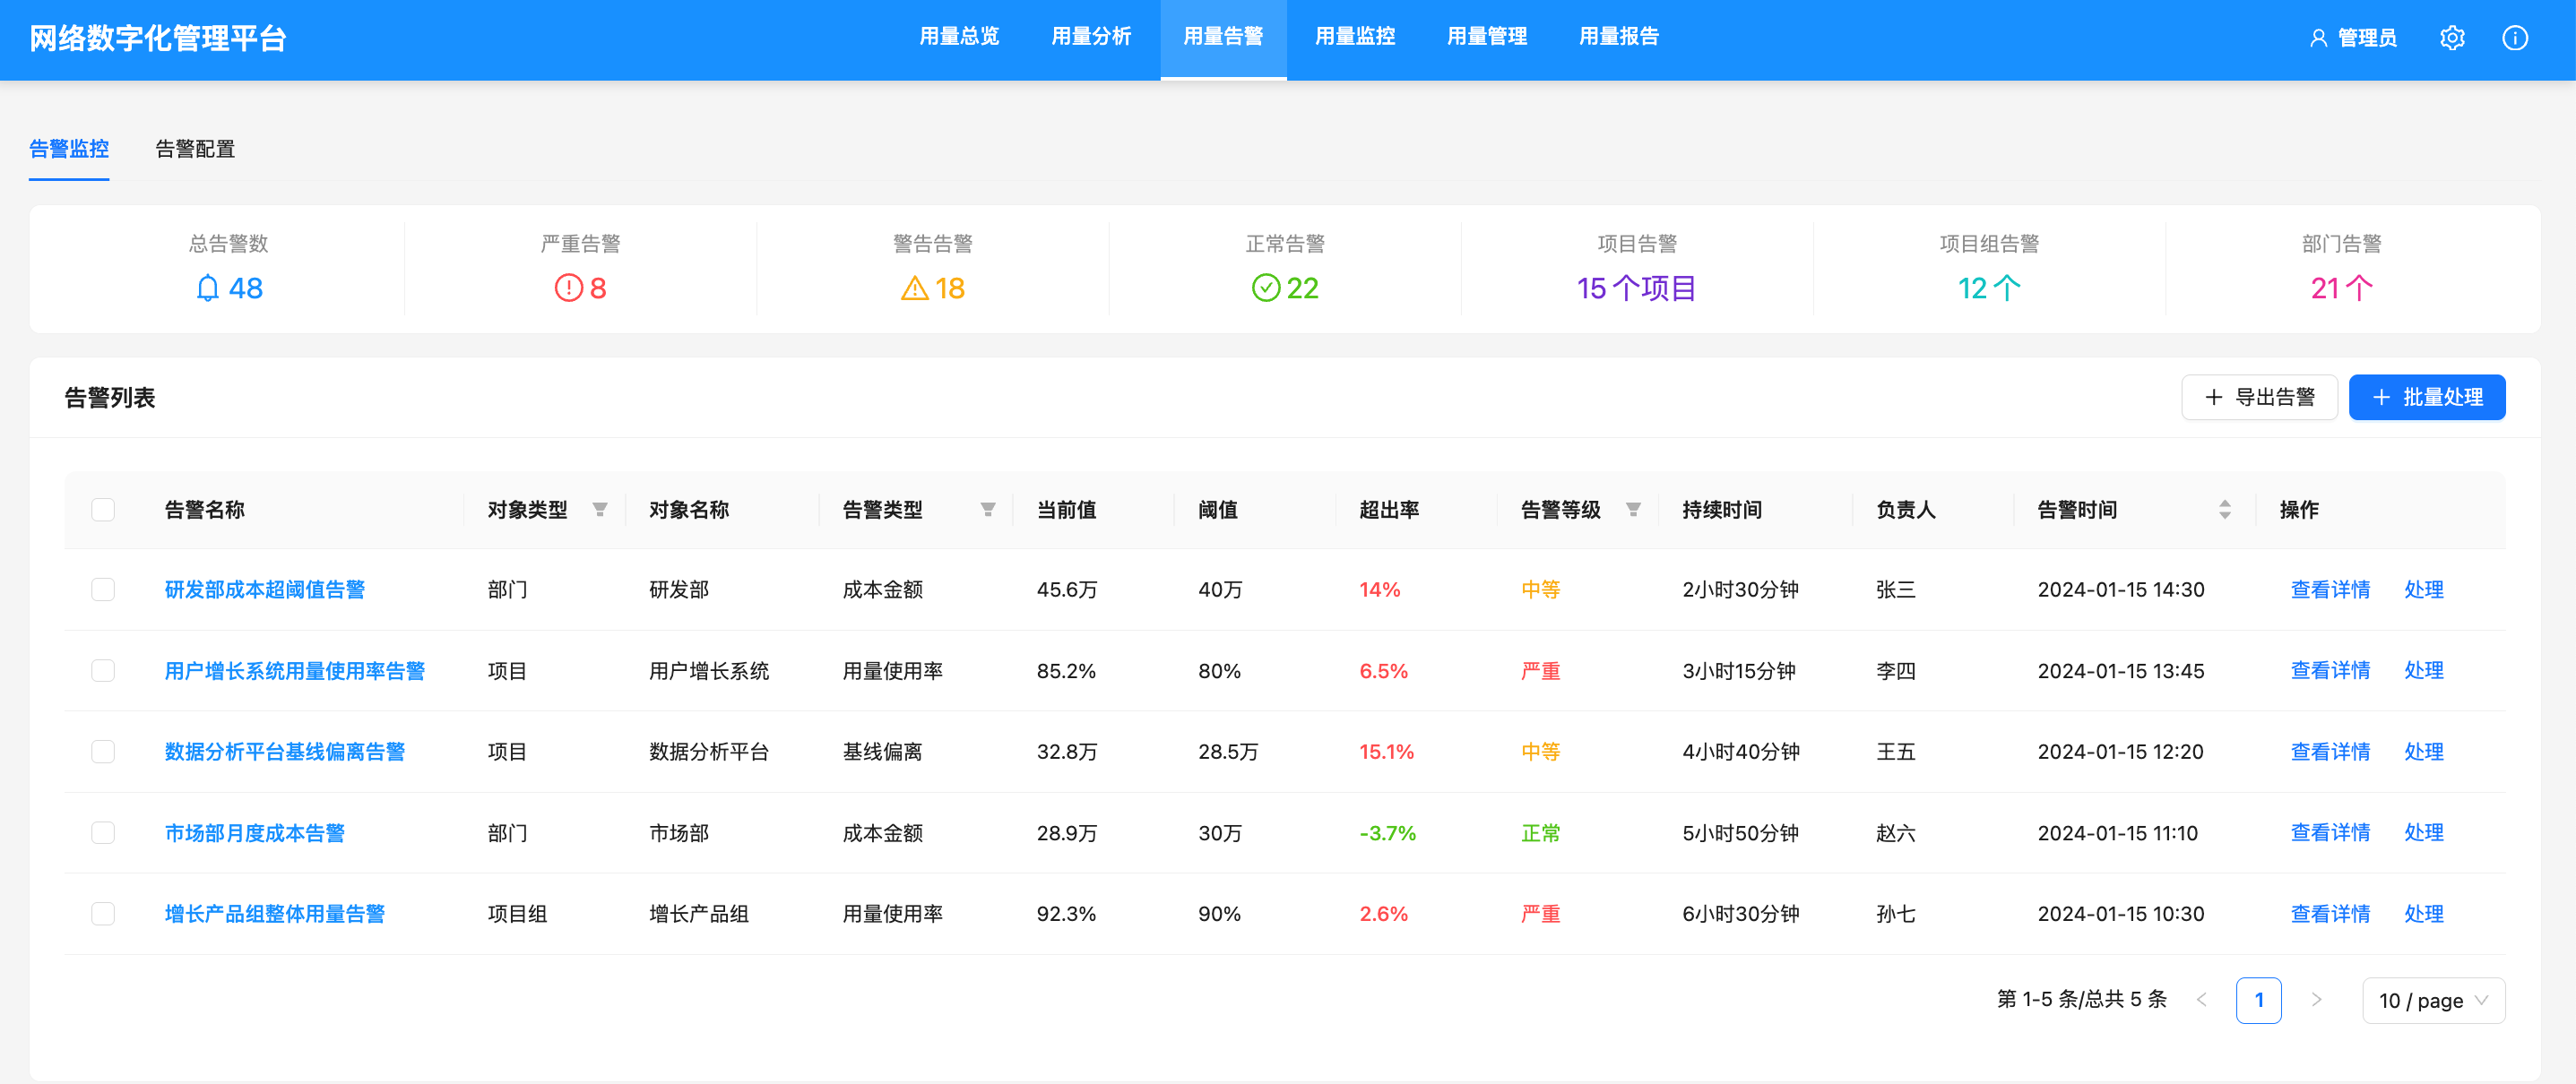Click the warning triangle icon beside 18

tap(915, 288)
